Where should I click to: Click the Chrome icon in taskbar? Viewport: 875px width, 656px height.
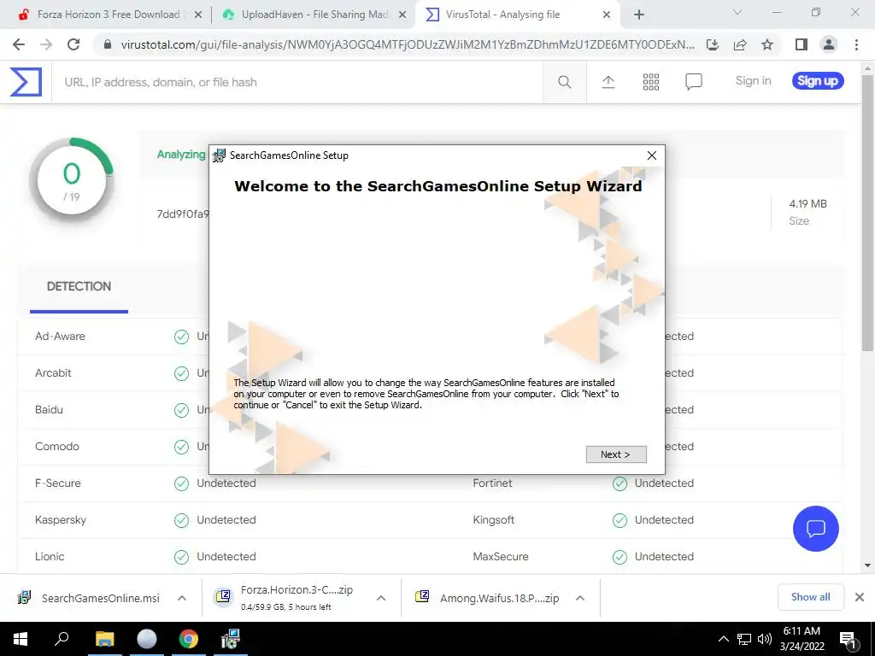(188, 639)
